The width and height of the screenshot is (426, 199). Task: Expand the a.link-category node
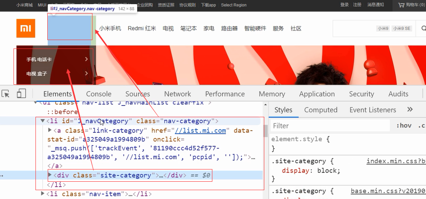click(x=50, y=130)
